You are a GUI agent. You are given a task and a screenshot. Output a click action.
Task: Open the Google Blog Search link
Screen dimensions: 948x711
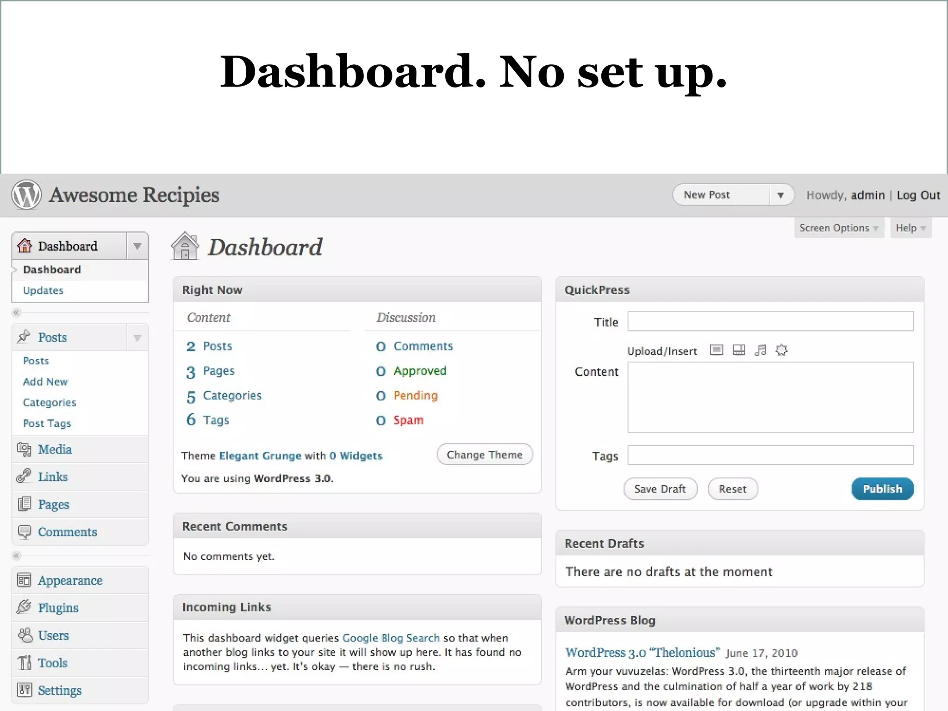(391, 638)
